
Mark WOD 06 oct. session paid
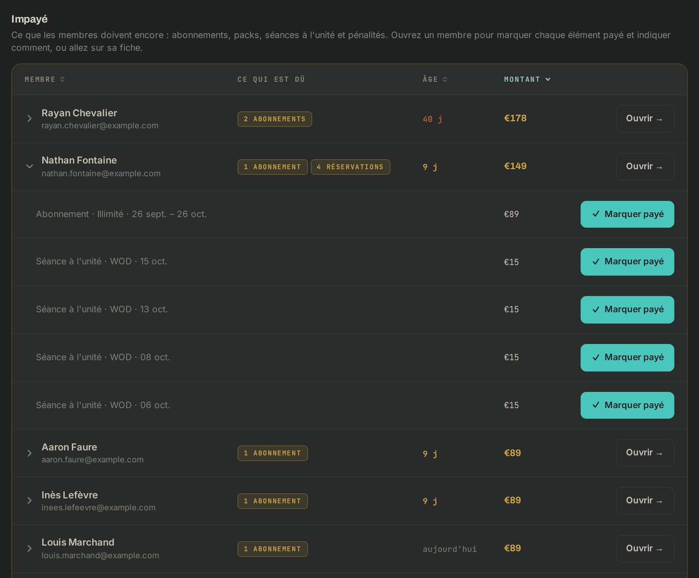tap(627, 405)
